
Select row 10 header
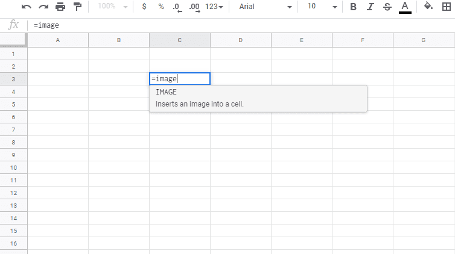click(13, 167)
